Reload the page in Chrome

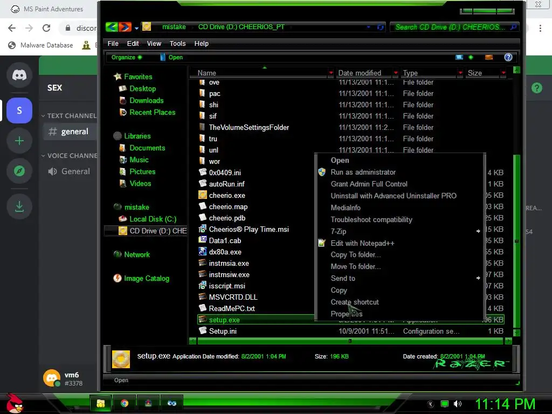(x=46, y=28)
